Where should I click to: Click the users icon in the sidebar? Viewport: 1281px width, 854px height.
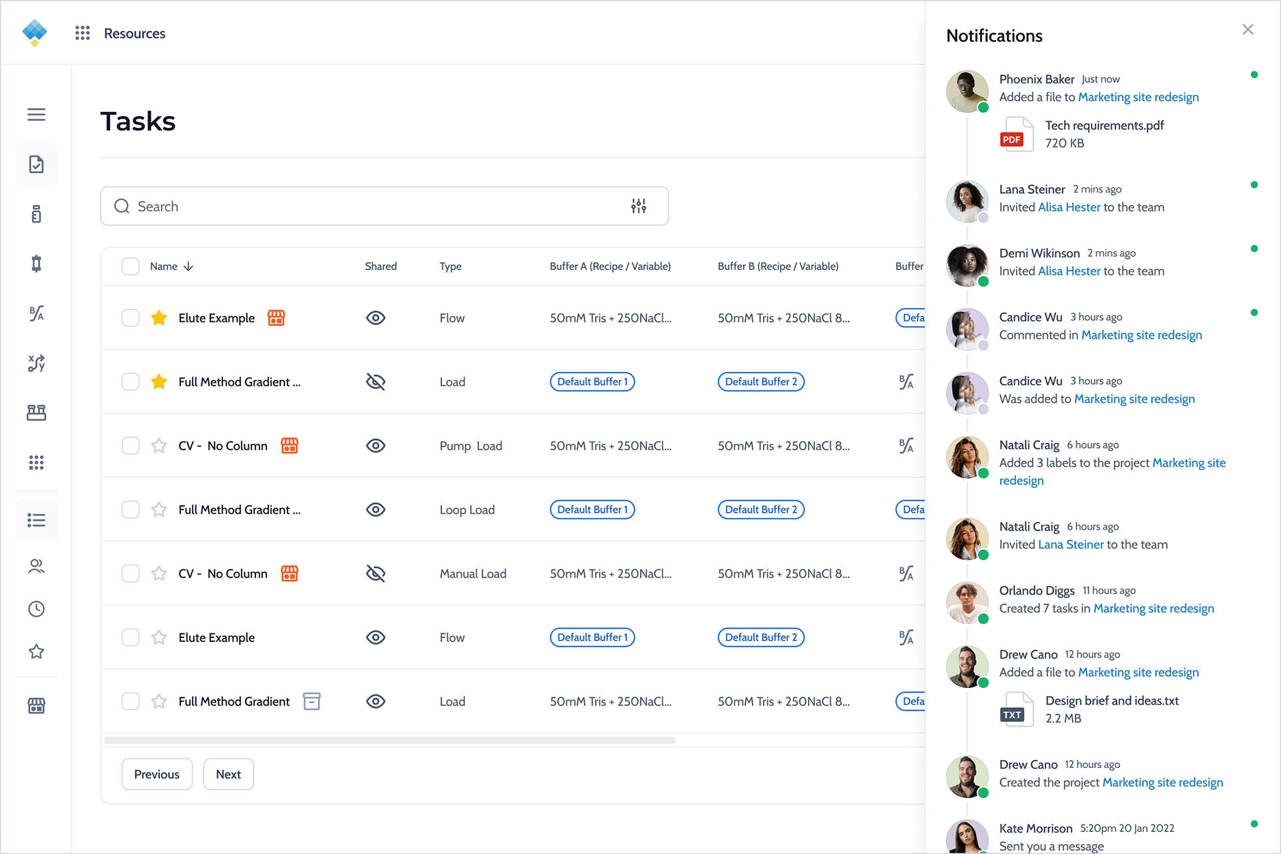(37, 566)
